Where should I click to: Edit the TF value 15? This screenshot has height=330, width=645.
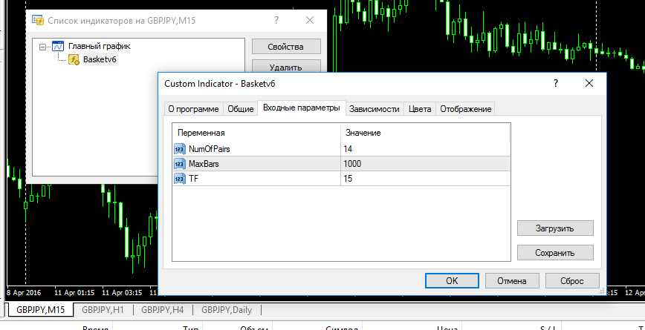coord(425,179)
